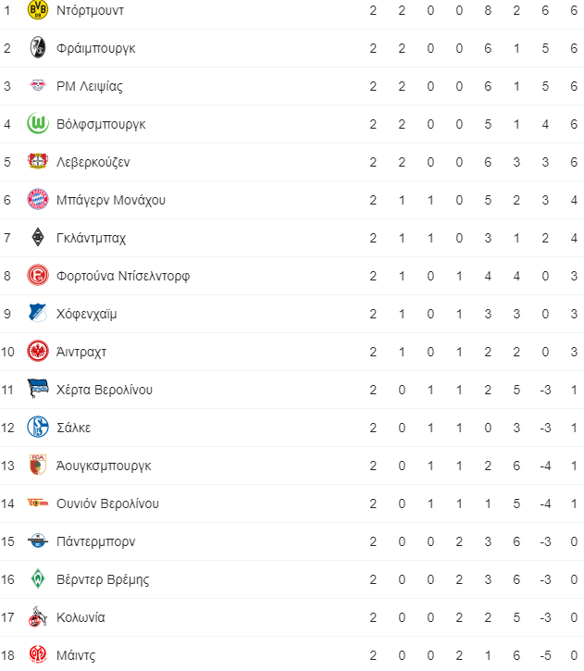
Task: Open the Ουνιόν Βερολίνου team link
Action: [107, 503]
